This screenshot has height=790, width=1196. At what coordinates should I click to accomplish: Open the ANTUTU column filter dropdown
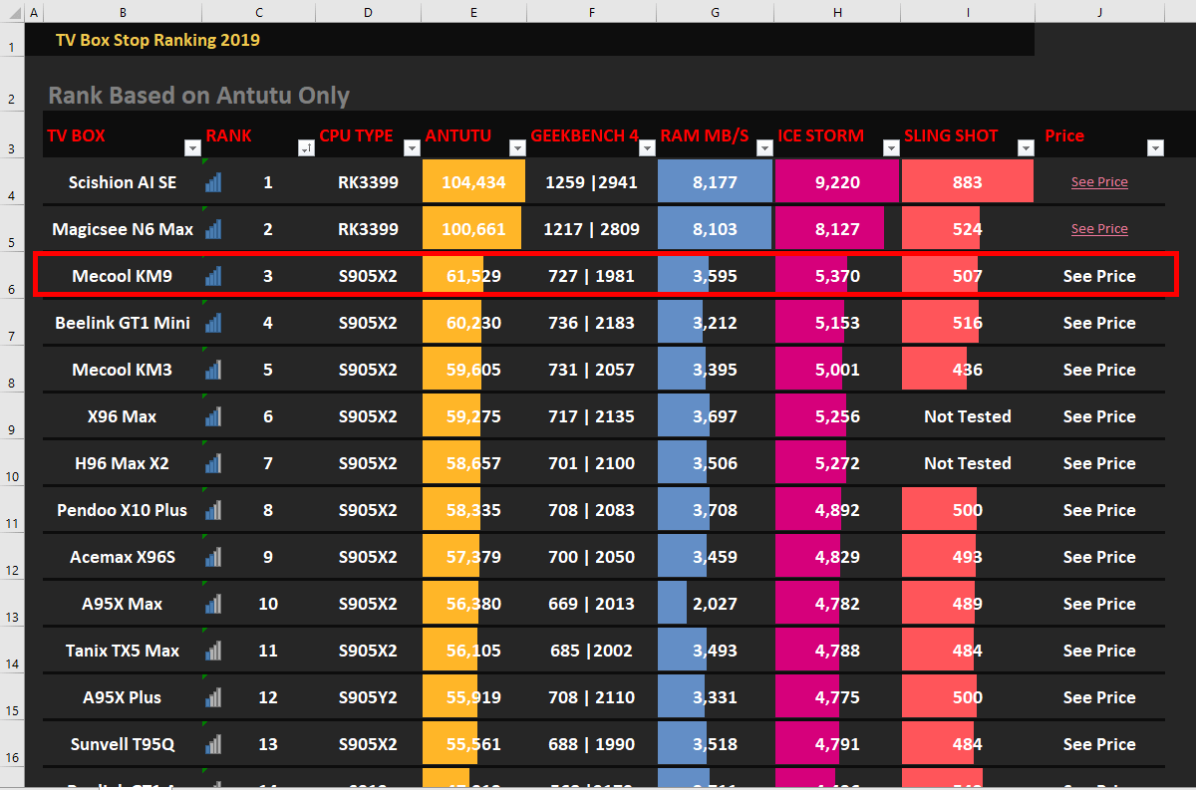(x=517, y=148)
